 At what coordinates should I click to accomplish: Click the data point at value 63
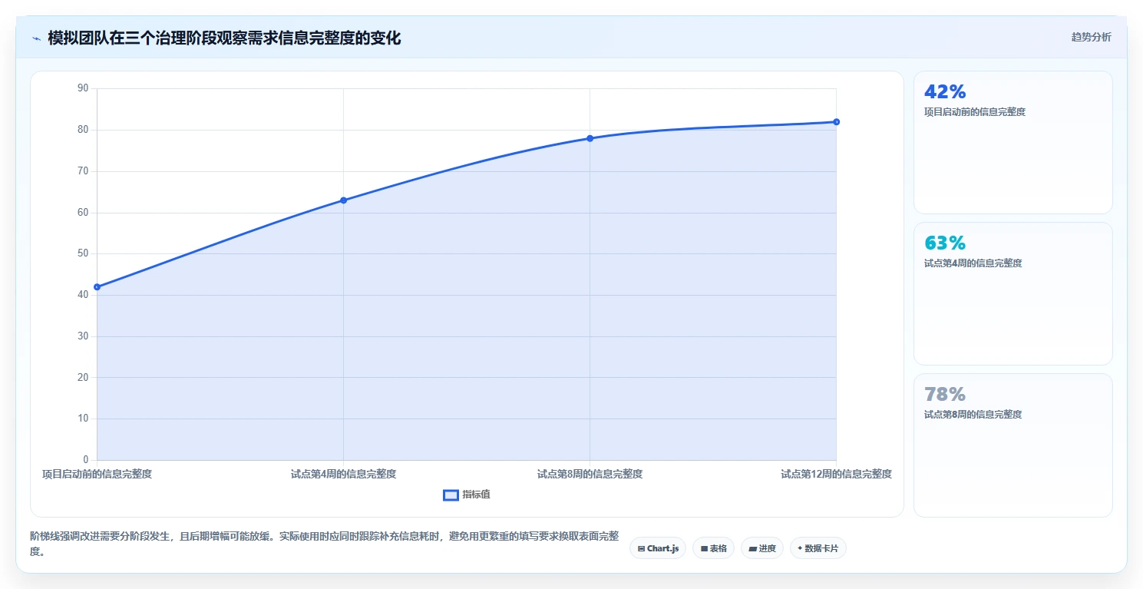tap(343, 200)
